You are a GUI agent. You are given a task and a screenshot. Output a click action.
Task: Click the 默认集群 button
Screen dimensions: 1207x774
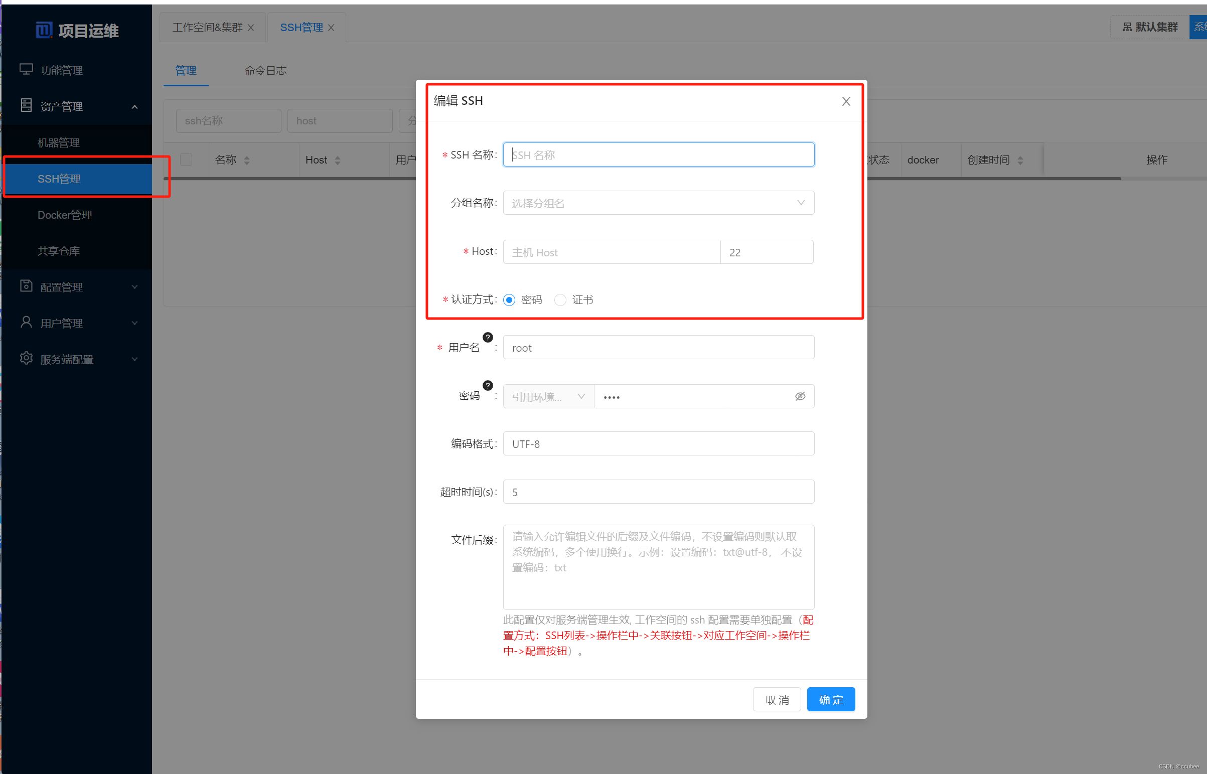pyautogui.click(x=1150, y=27)
